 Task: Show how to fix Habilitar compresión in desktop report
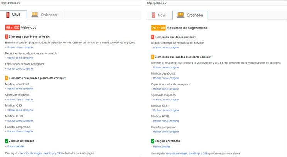(165, 132)
